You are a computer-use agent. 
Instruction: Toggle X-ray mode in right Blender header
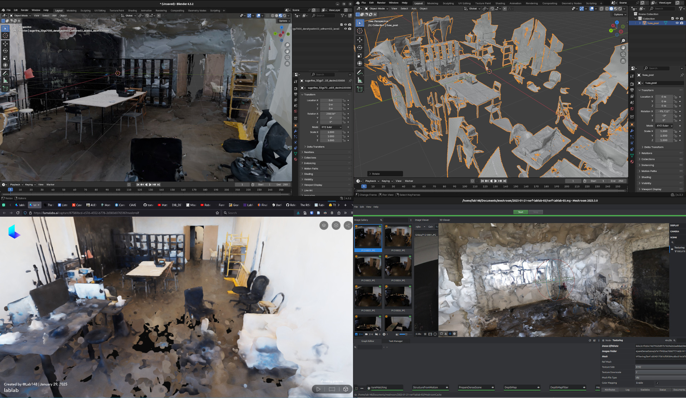[x=601, y=9]
